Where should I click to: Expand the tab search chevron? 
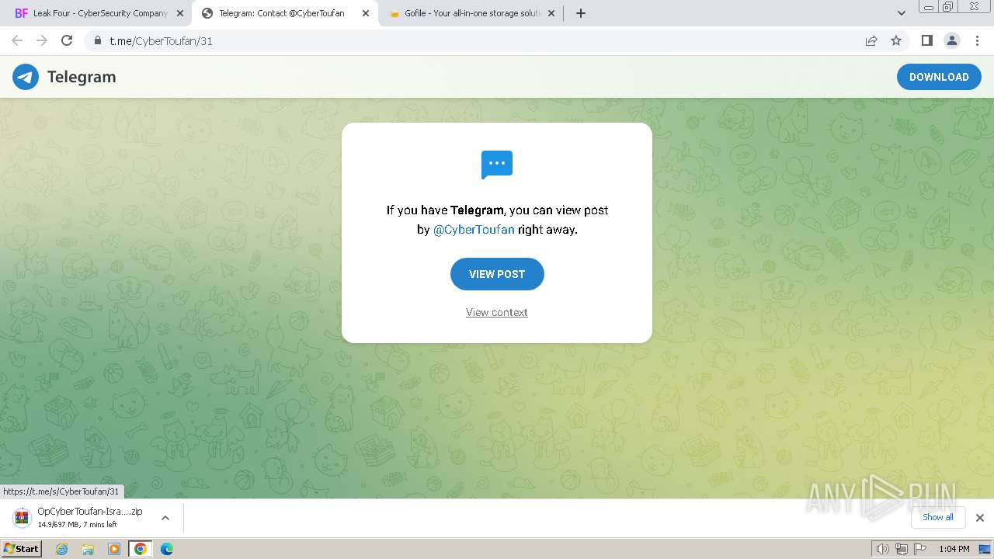point(902,13)
